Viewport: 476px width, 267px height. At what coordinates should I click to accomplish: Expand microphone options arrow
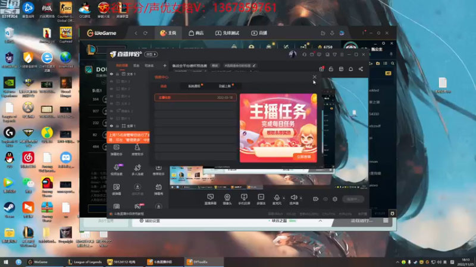[x=284, y=198]
